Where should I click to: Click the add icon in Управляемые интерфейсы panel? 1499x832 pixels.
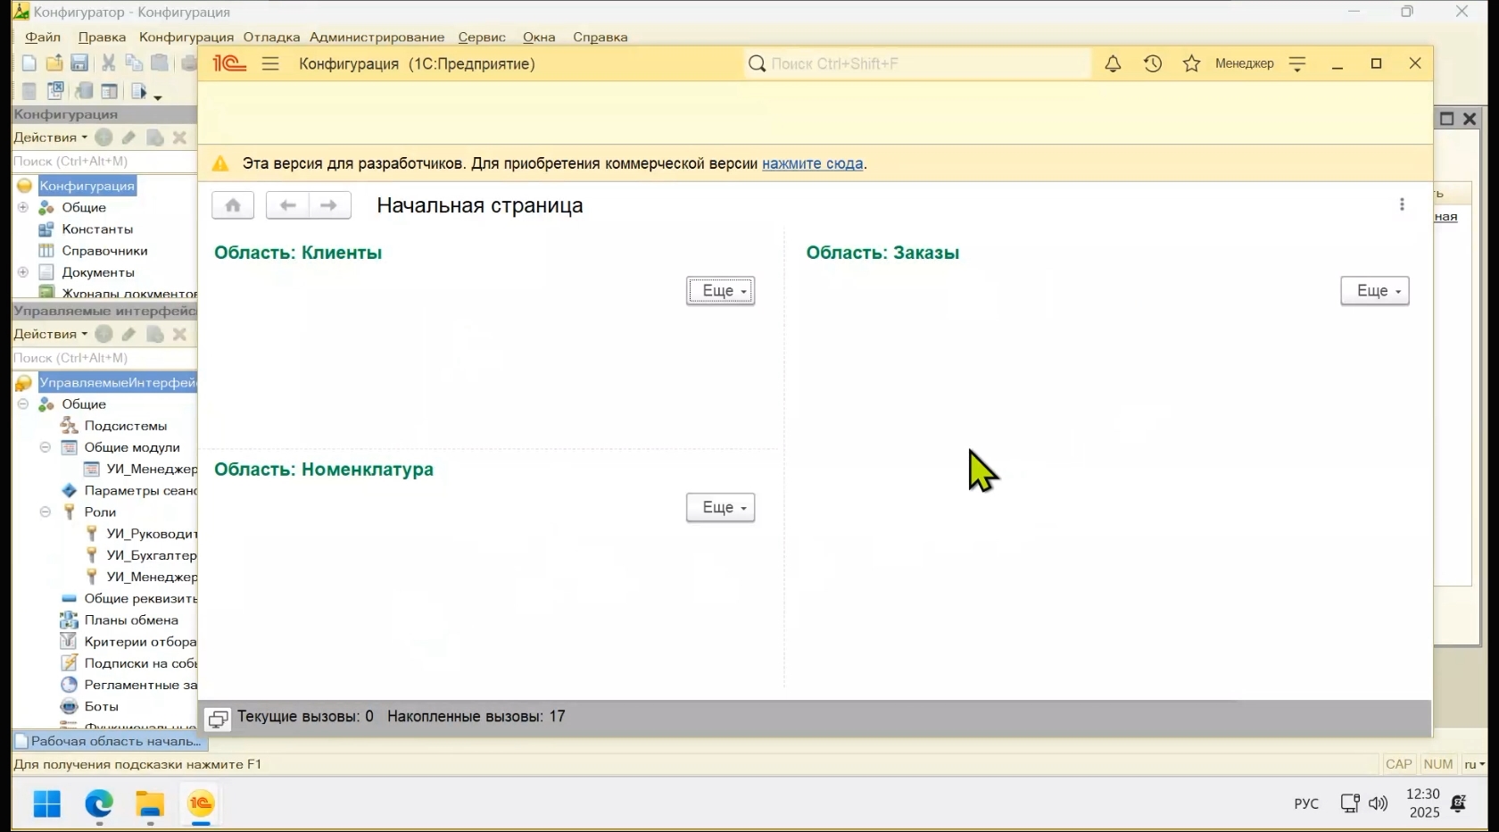(104, 334)
